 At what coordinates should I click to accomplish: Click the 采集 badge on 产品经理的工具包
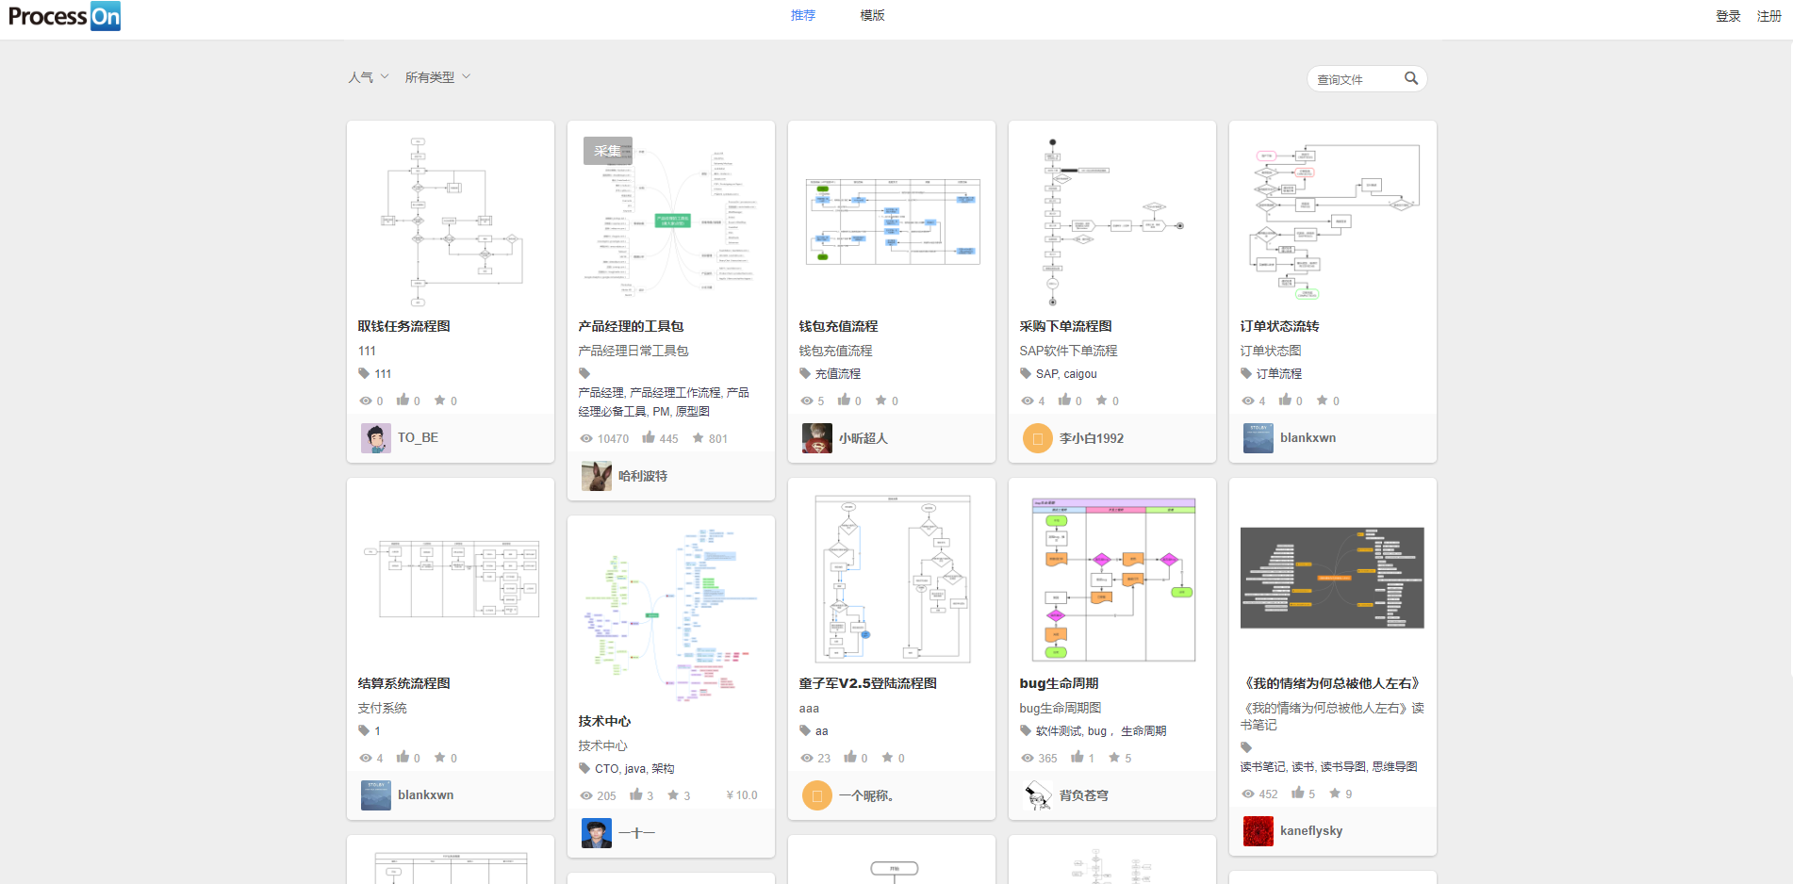point(608,151)
